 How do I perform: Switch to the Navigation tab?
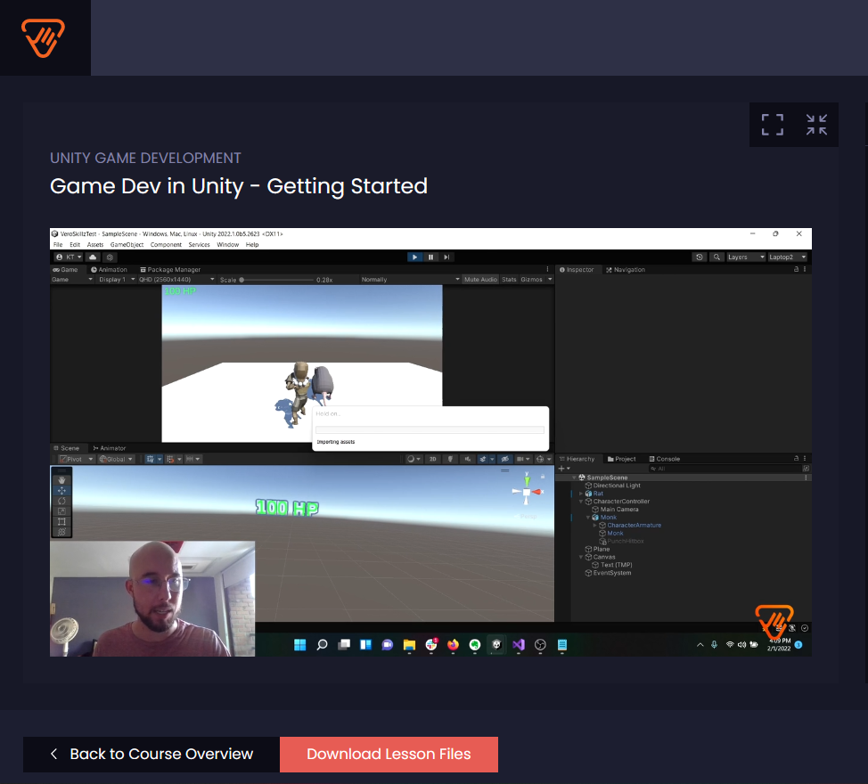tap(626, 269)
